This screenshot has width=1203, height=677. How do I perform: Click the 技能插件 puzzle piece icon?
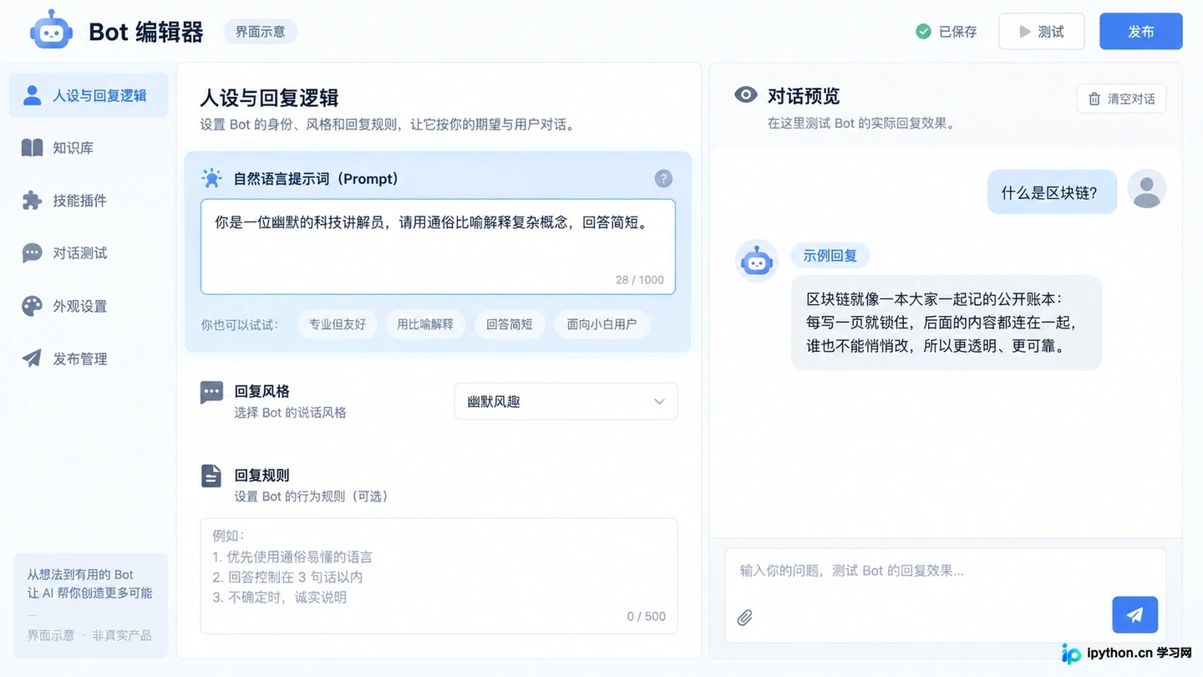coord(32,201)
